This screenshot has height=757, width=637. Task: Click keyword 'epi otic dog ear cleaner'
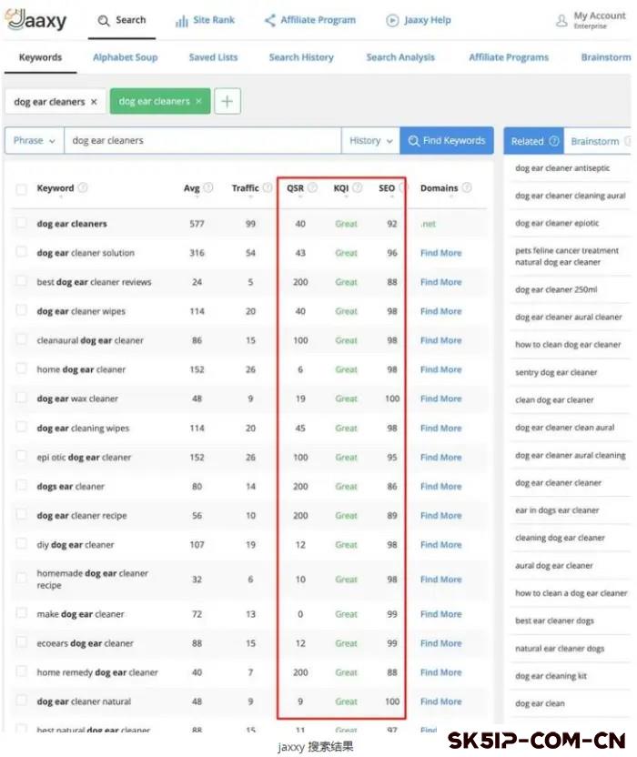point(84,457)
